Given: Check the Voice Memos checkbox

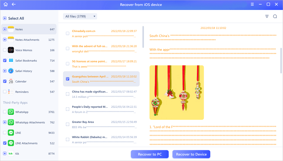Looking at the screenshot, I should click(5, 50).
